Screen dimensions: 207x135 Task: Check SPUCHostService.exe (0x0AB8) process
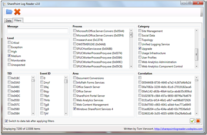pos(75,48)
